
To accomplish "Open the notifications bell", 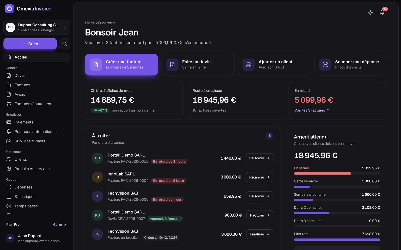I will point(382,12).
